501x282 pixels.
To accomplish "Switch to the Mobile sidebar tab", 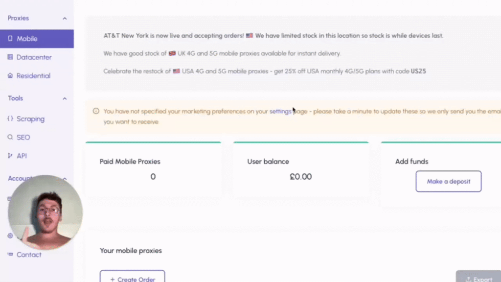I will (x=27, y=39).
